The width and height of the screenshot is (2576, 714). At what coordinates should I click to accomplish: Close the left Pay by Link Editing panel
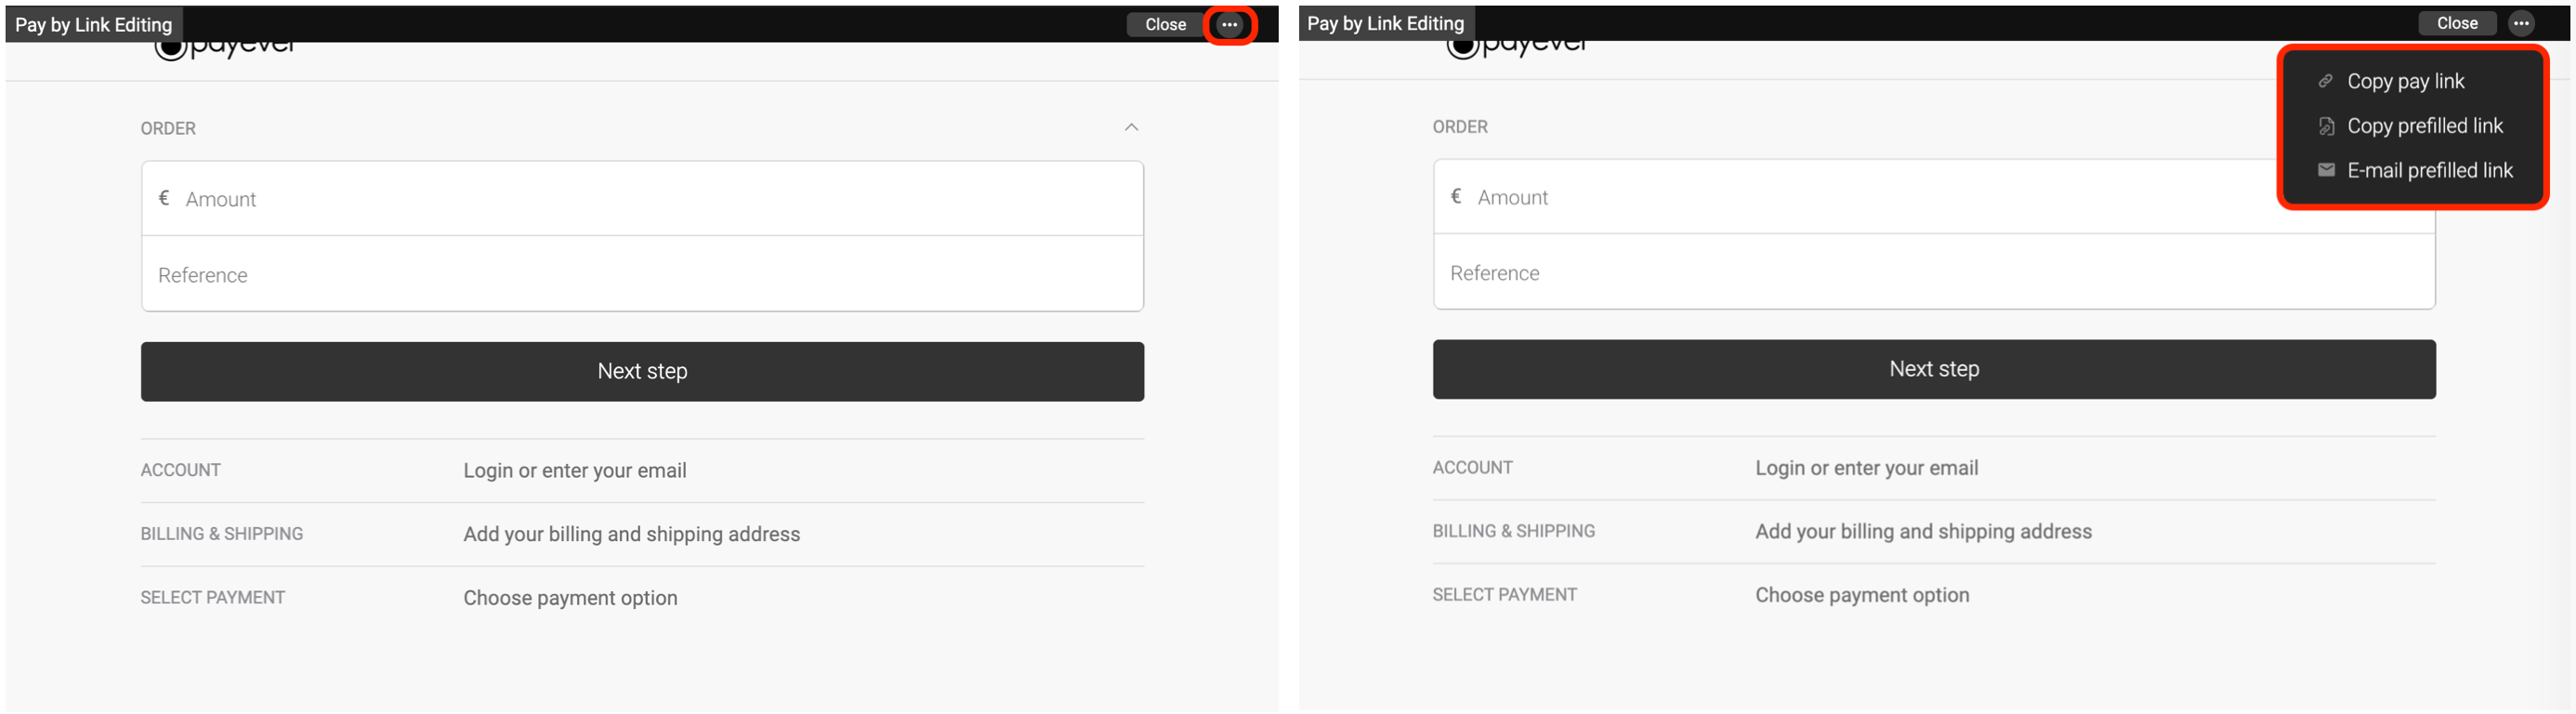pos(1165,25)
